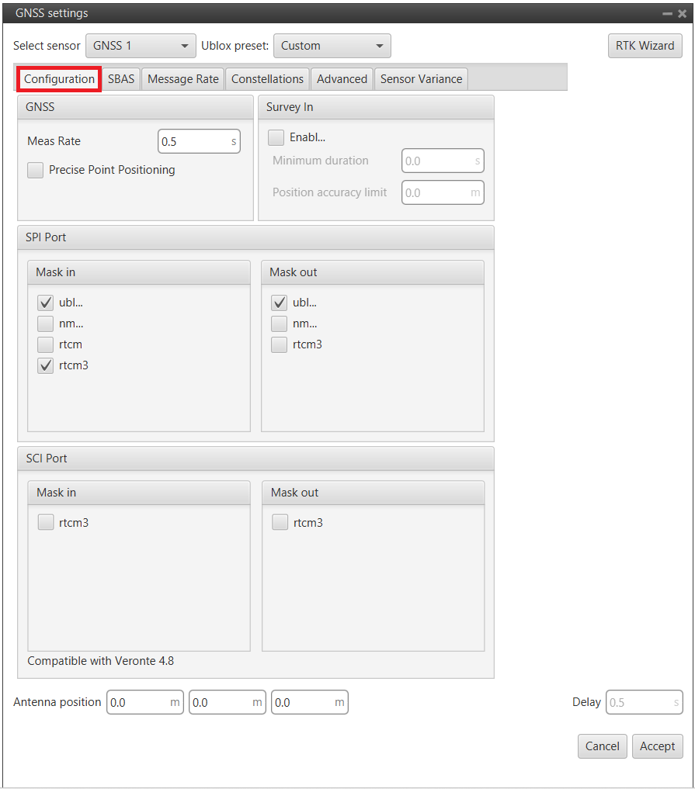
Task: Enable Precise Point Positioning
Action: (36, 170)
